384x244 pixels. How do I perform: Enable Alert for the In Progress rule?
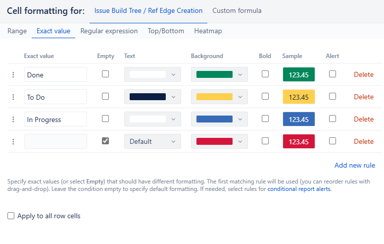coord(333,119)
